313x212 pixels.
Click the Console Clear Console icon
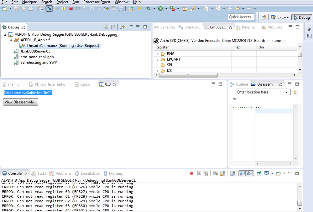(x=215, y=174)
